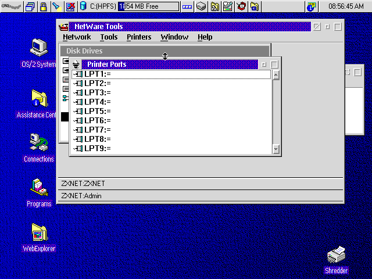Open the Printers menu
The width and height of the screenshot is (372, 279).
click(x=139, y=37)
